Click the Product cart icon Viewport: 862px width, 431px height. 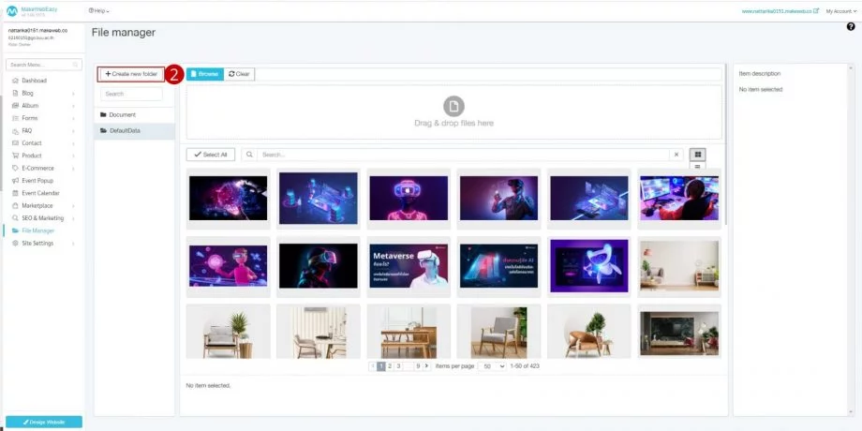point(15,156)
